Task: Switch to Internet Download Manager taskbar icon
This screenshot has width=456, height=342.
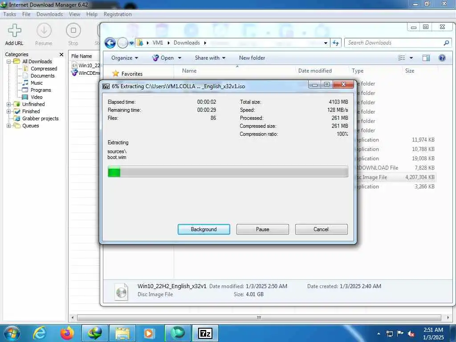Action: (95, 333)
